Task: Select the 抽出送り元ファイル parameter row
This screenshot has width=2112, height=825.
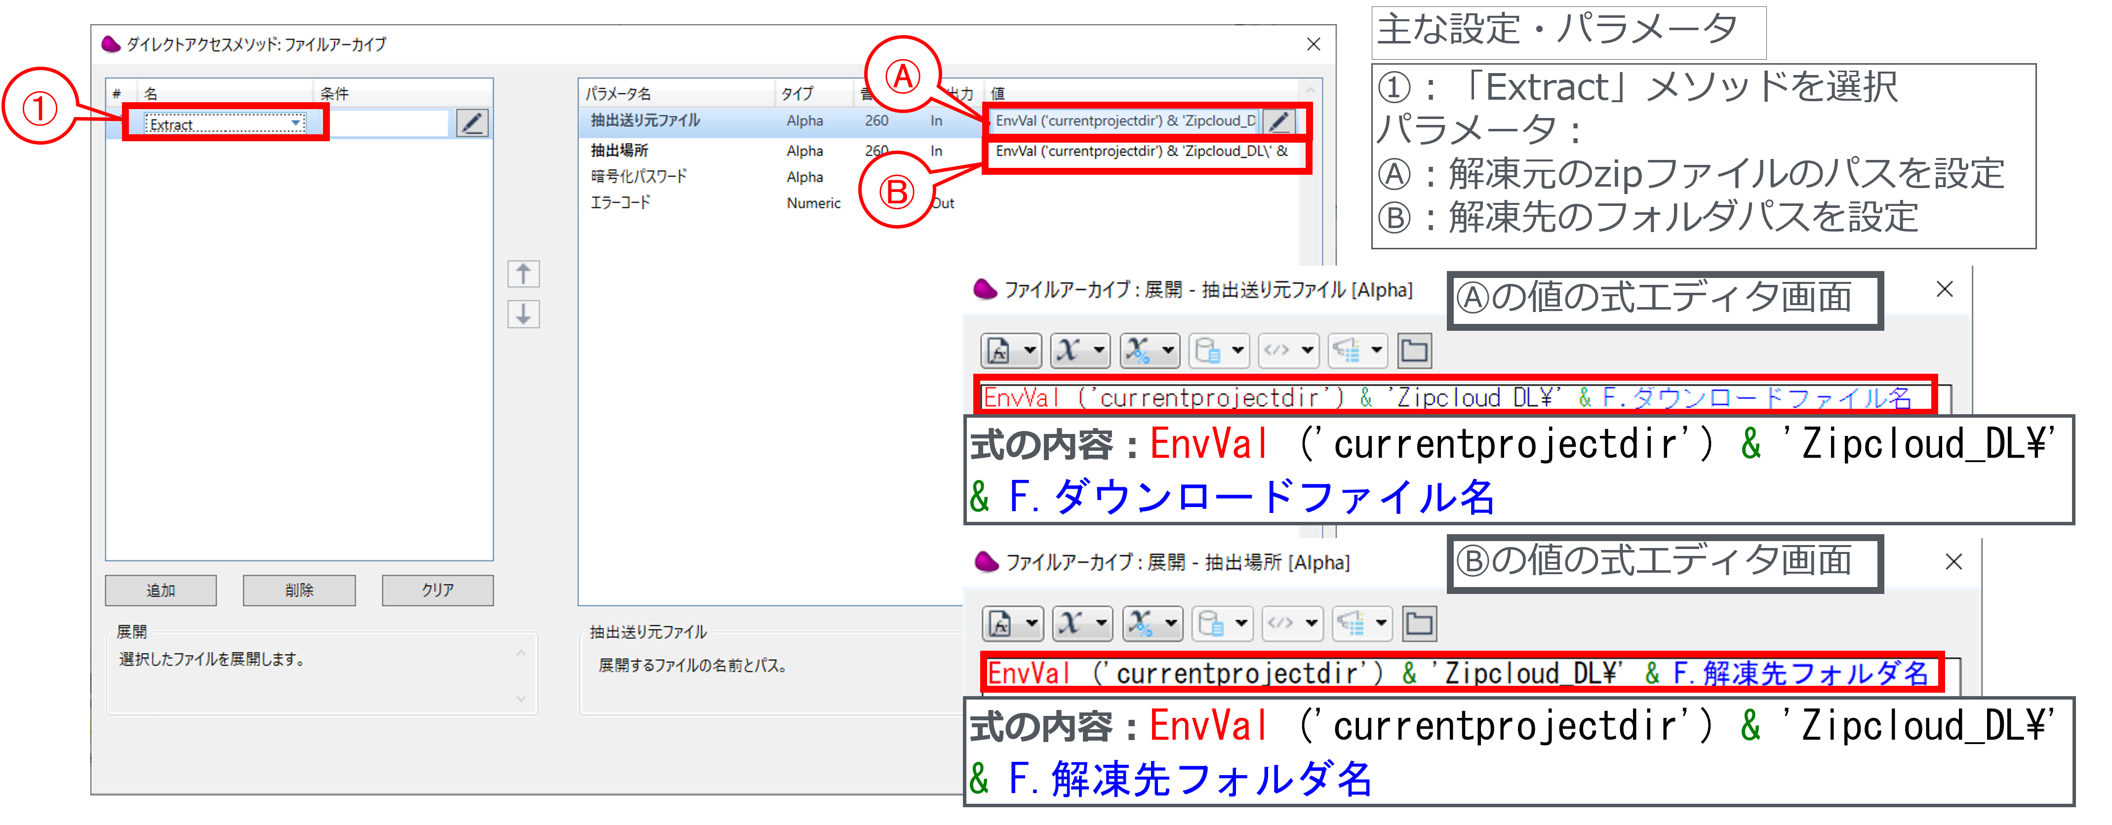Action: click(938, 121)
